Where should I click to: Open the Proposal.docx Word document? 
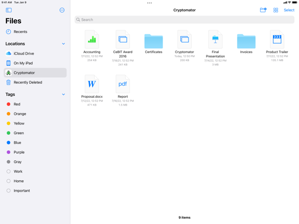pos(92,84)
